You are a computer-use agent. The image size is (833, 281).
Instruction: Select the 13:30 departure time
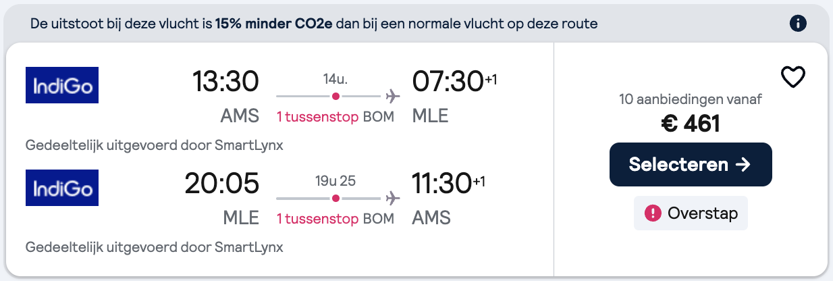tap(225, 82)
